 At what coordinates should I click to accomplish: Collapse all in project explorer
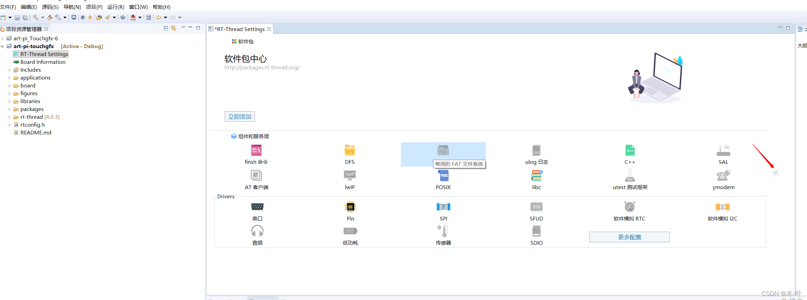[166, 28]
